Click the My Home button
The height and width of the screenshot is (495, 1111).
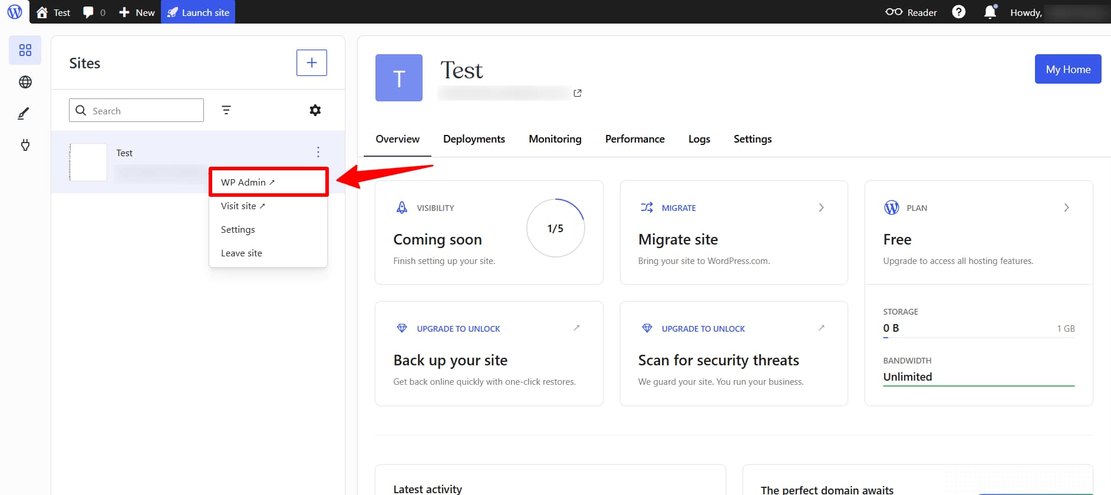tap(1068, 69)
